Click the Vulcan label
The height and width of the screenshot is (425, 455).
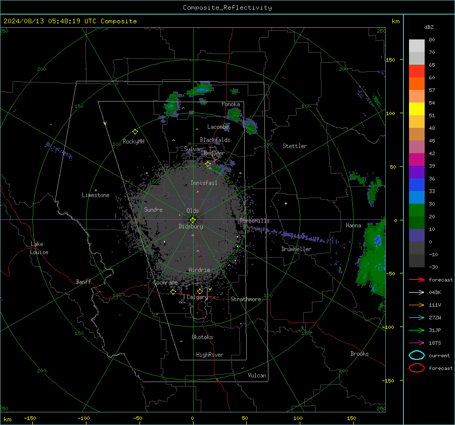point(257,375)
